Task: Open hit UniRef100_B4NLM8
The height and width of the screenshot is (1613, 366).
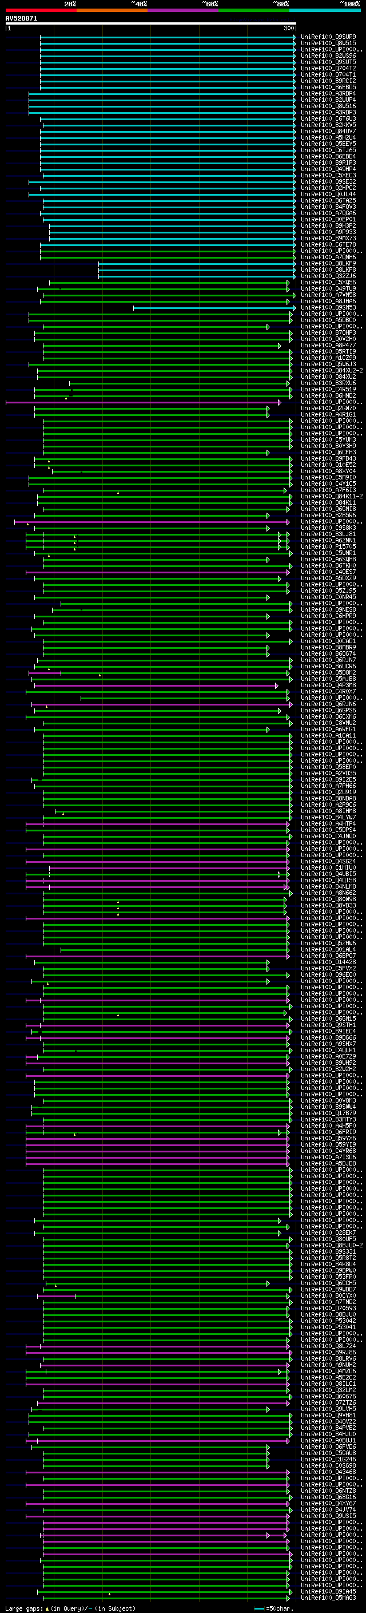Action: click(x=328, y=887)
